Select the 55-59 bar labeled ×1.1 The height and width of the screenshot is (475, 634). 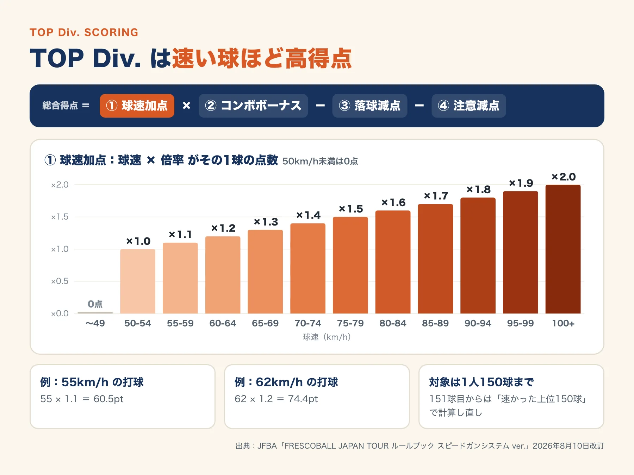tap(180, 278)
